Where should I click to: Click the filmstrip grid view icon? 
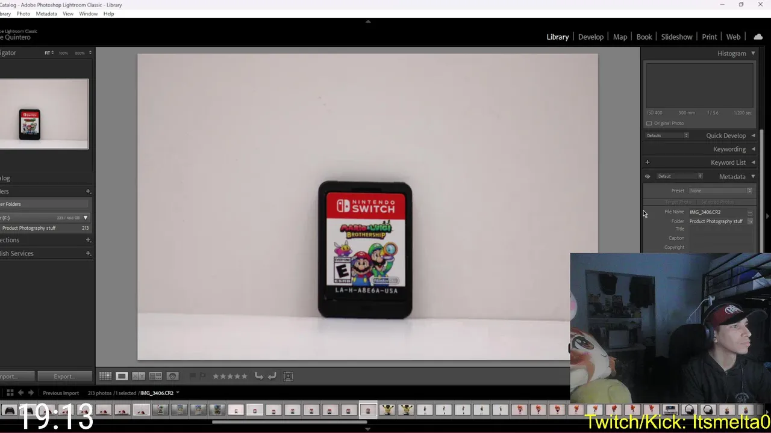pos(10,393)
